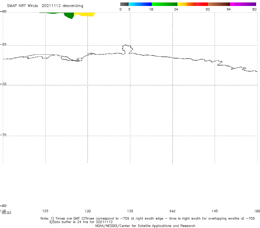This screenshot has height=228, width=260.
Task: Click the color bar label 64
Action: [229, 9]
